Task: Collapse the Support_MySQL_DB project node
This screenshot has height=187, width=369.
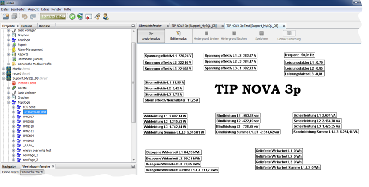Action: pos(4,78)
